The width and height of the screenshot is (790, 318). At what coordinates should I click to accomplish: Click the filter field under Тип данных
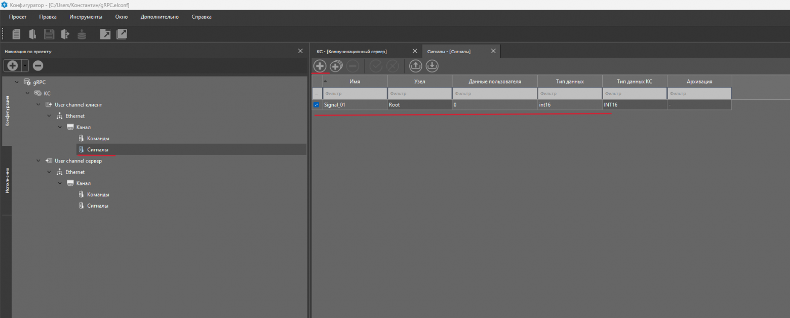pos(570,93)
